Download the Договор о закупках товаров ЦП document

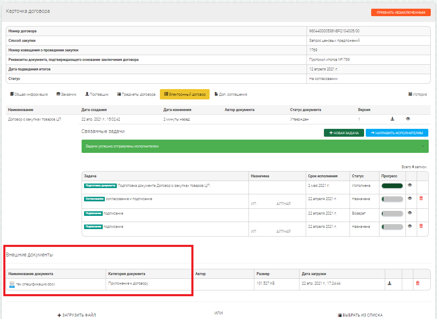392,119
